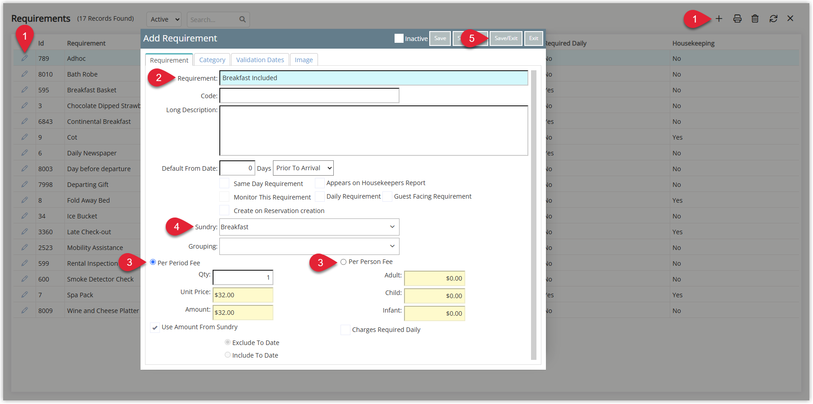813x404 pixels.
Task: Refresh the requirements list
Action: pos(773,18)
